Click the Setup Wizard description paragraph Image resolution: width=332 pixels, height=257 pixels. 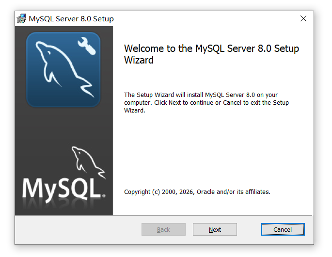click(206, 102)
